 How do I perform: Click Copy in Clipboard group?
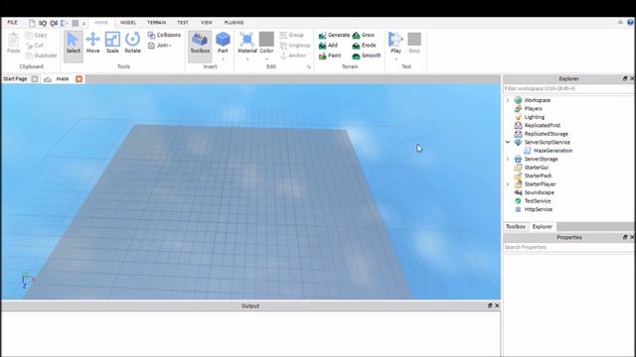[36, 36]
